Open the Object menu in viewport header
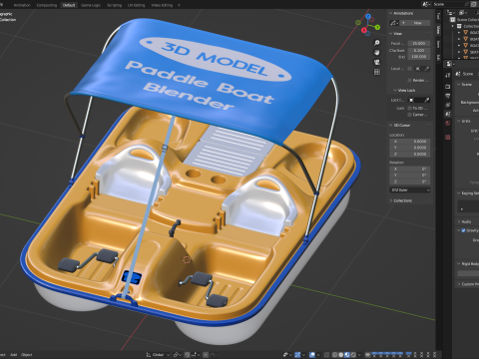Viewport: 479px width, 359px height. point(27,355)
